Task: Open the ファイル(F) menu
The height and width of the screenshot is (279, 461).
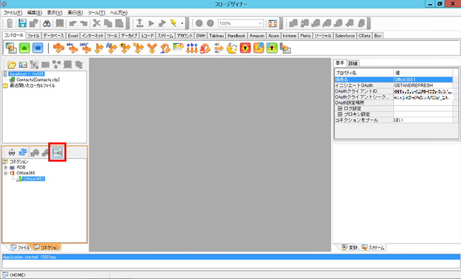Action: pos(12,12)
